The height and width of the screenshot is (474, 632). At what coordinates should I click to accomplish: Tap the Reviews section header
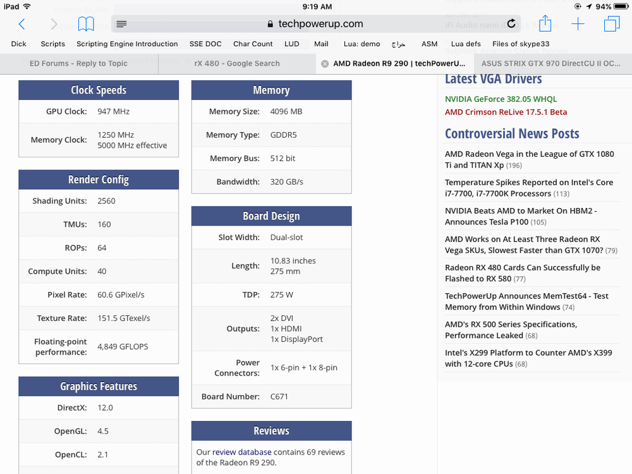tap(271, 431)
